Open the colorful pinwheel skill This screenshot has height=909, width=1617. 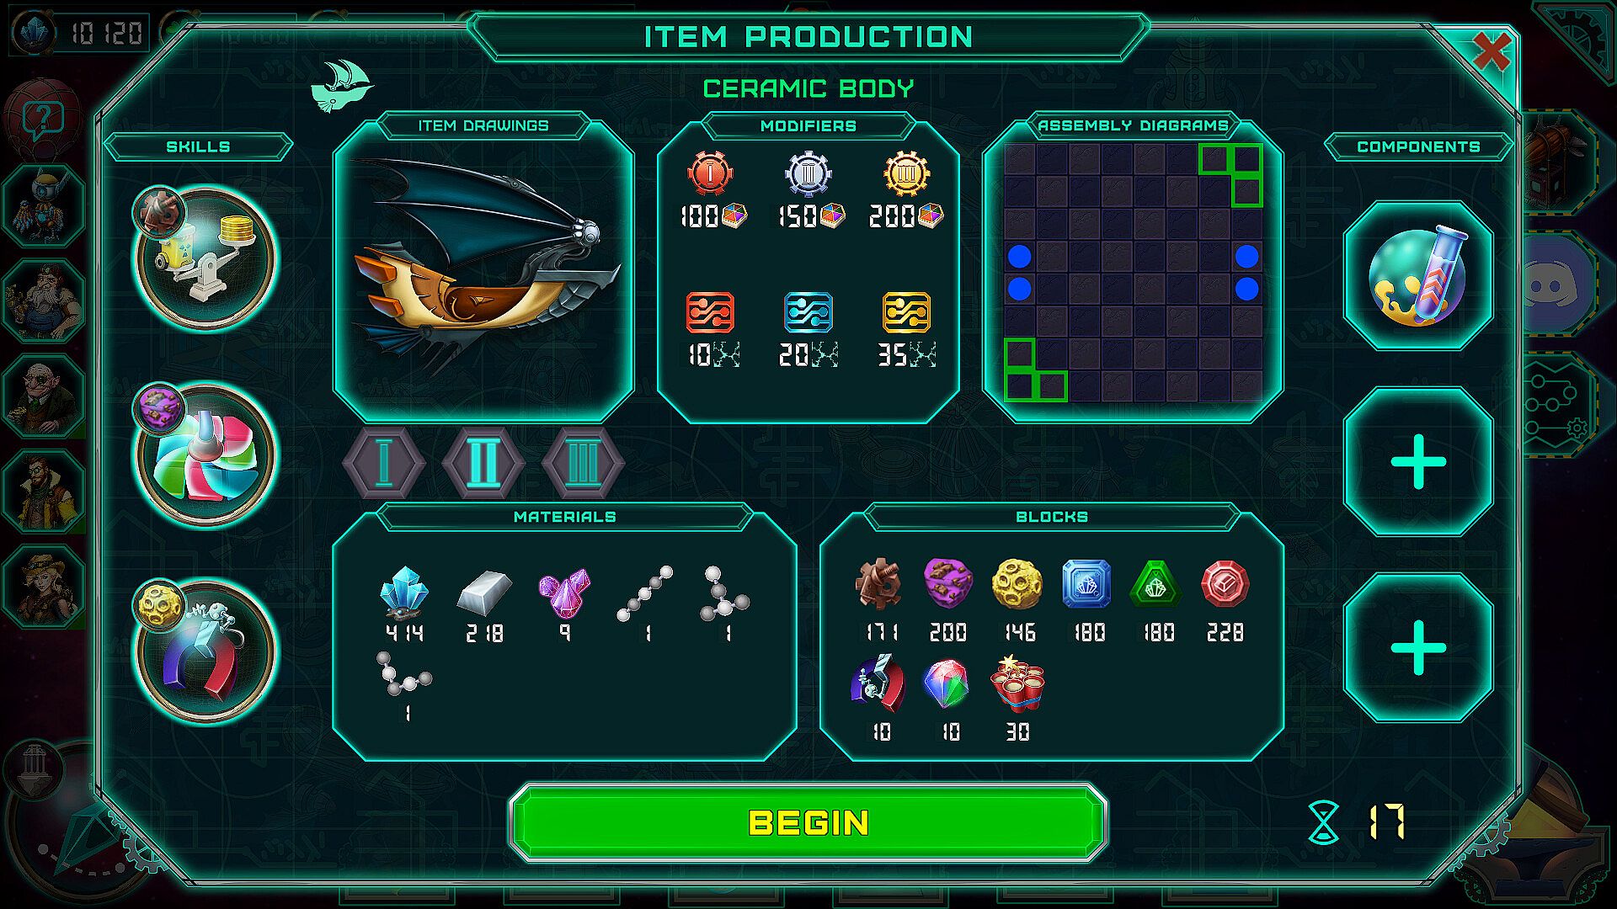(204, 455)
